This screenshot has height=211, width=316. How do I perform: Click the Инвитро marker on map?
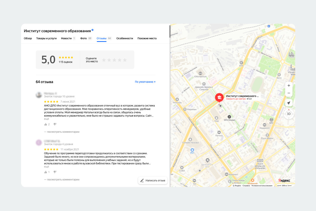(x=177, y=99)
